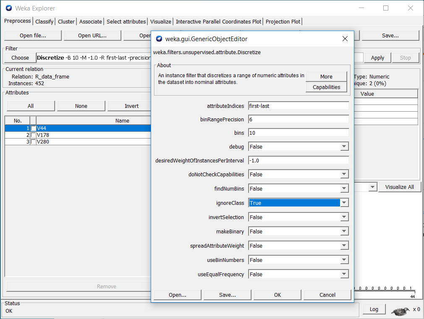Open the Log window
The width and height of the screenshot is (424, 319).
(x=374, y=309)
